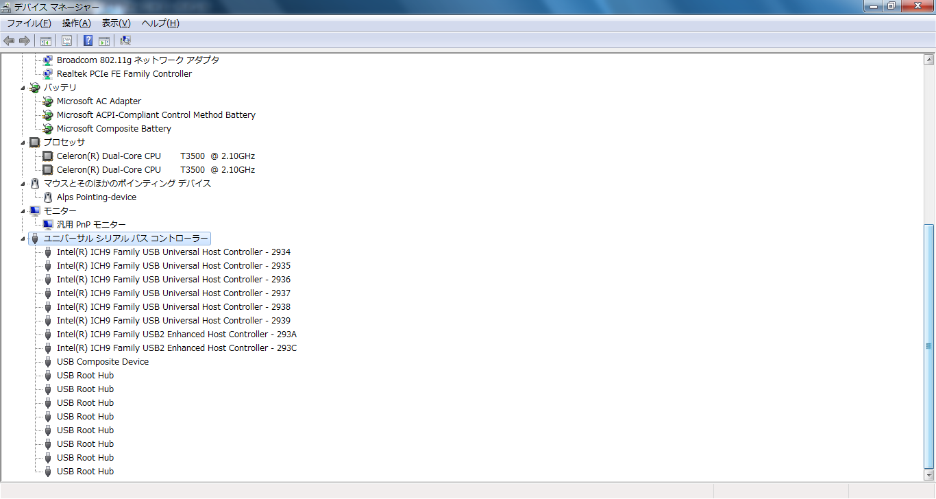Image resolution: width=936 pixels, height=499 pixels.
Task: Select Broadcom 802.11g ネットワーク アダプタ row
Action: click(x=138, y=60)
